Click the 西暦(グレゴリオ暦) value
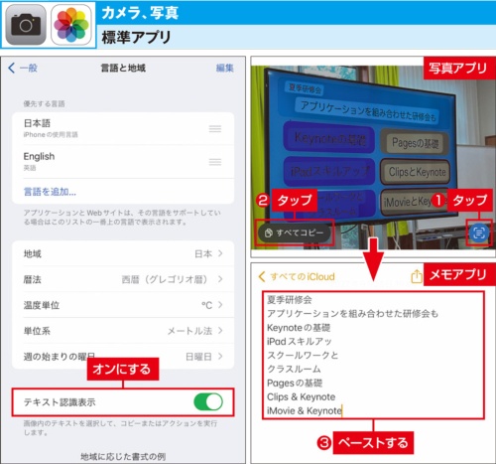 (x=165, y=279)
